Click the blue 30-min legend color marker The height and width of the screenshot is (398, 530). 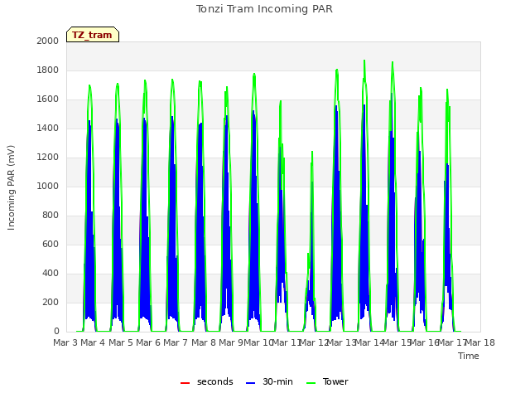250,383
